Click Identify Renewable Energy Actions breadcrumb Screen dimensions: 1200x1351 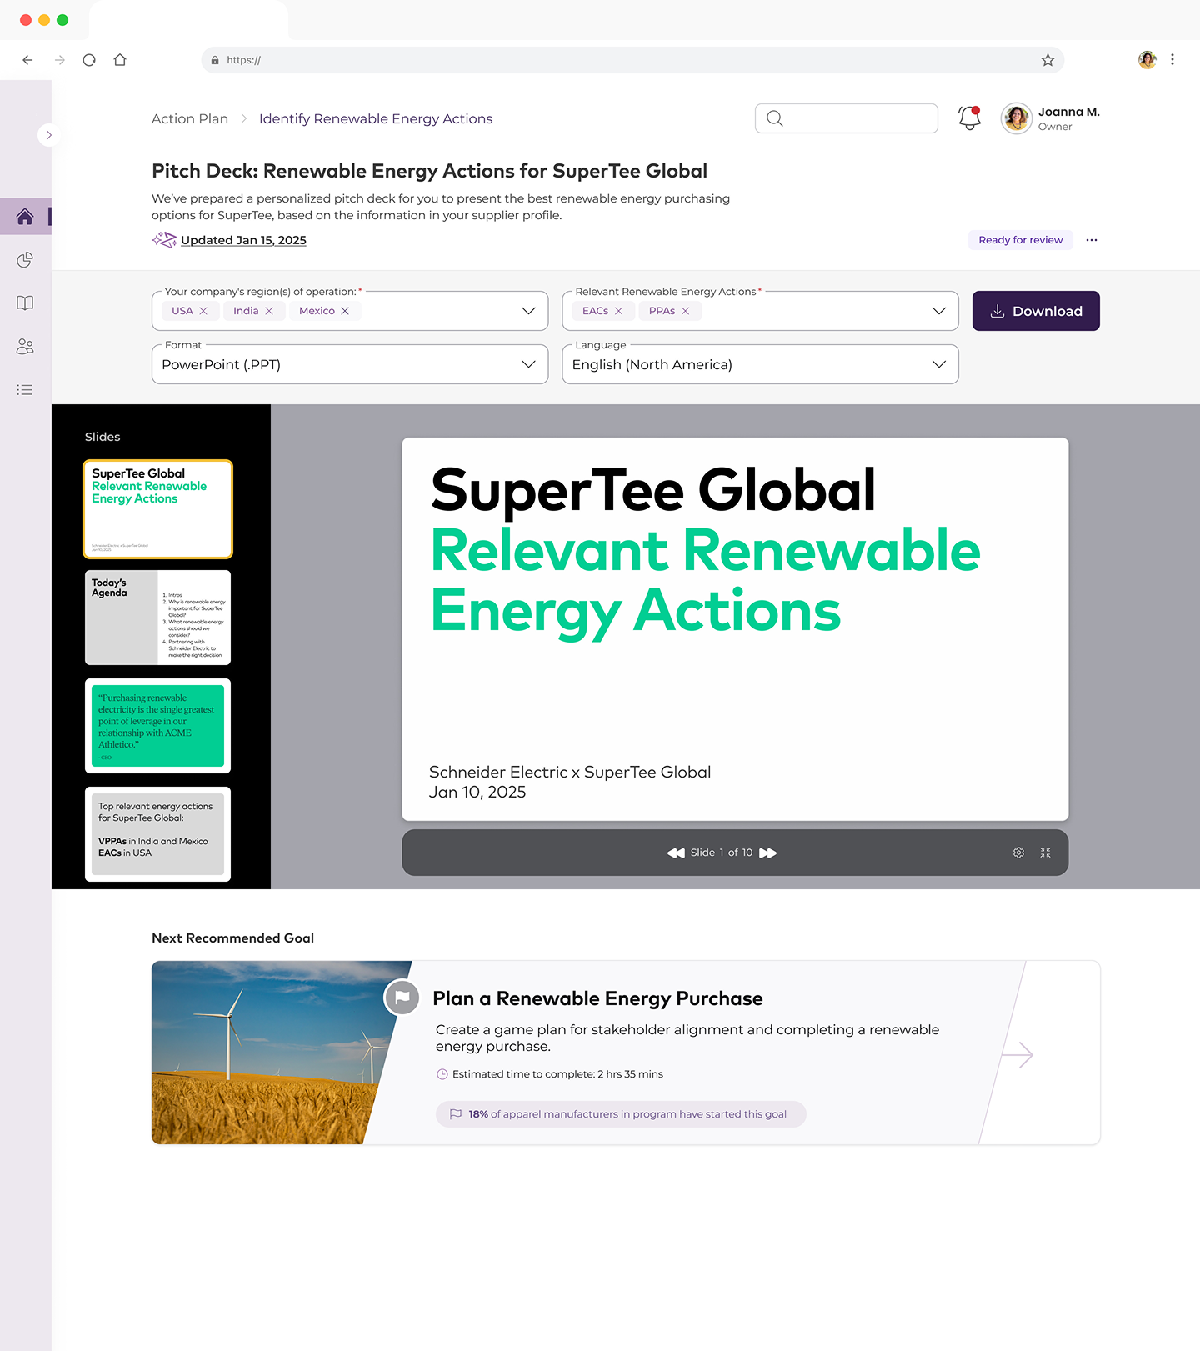point(376,119)
